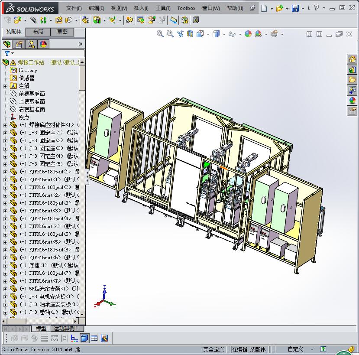The image size is (359, 355).
Task: Open SolidWorks Resources home icon in task pane
Action: [353, 59]
